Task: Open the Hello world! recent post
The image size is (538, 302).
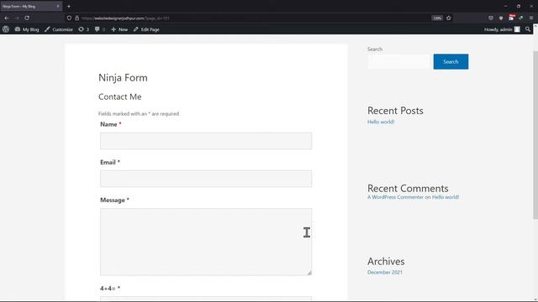Action: [381, 122]
